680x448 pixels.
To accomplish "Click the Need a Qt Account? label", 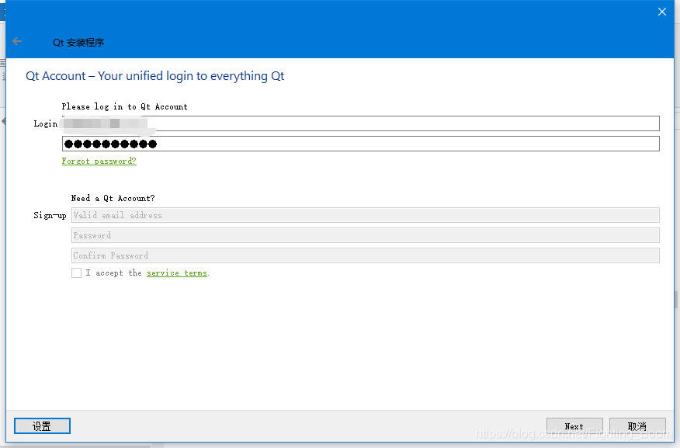I will click(x=113, y=198).
